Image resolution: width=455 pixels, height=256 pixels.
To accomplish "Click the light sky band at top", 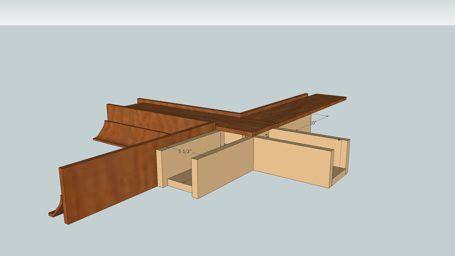I will coord(227,12).
